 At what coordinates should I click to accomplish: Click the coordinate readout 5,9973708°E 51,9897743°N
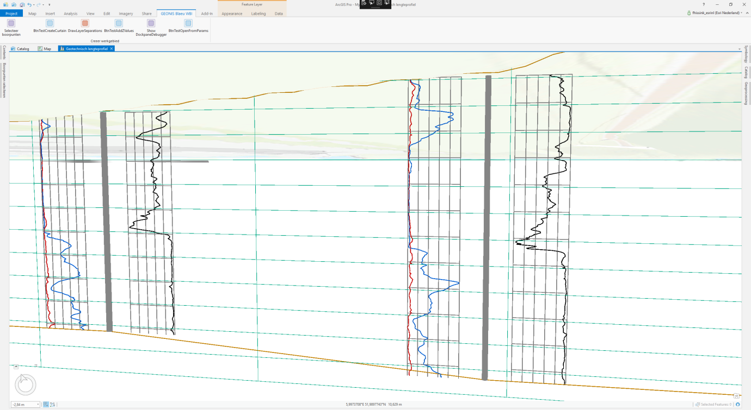pos(367,405)
